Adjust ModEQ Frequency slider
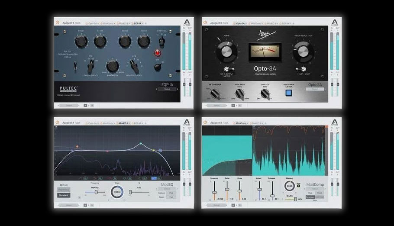The image size is (394, 226). pyautogui.click(x=95, y=192)
